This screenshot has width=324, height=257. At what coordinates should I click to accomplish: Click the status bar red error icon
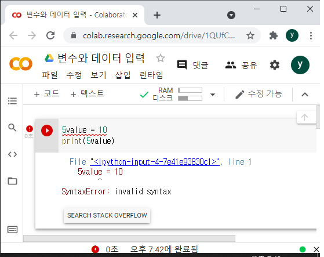point(95,249)
